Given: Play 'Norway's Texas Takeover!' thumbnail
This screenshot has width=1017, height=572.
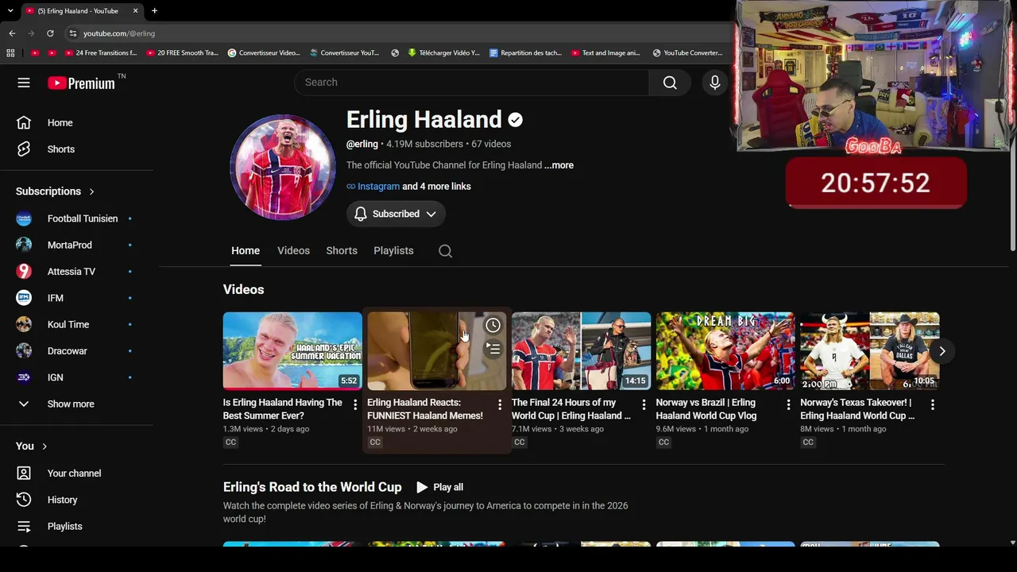Looking at the screenshot, I should click(x=869, y=351).
